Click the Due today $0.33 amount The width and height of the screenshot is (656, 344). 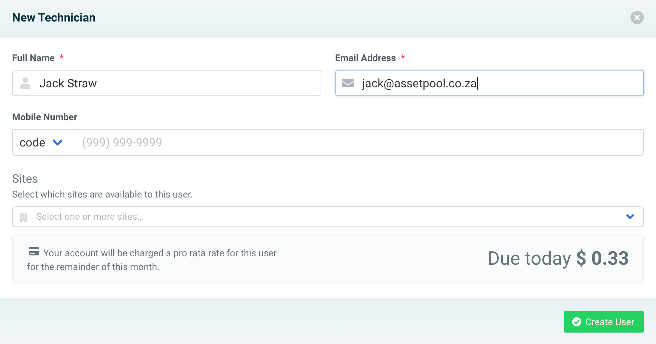[x=558, y=258]
